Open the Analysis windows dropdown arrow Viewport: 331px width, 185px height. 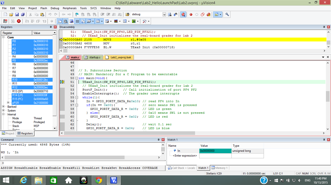(120, 21)
